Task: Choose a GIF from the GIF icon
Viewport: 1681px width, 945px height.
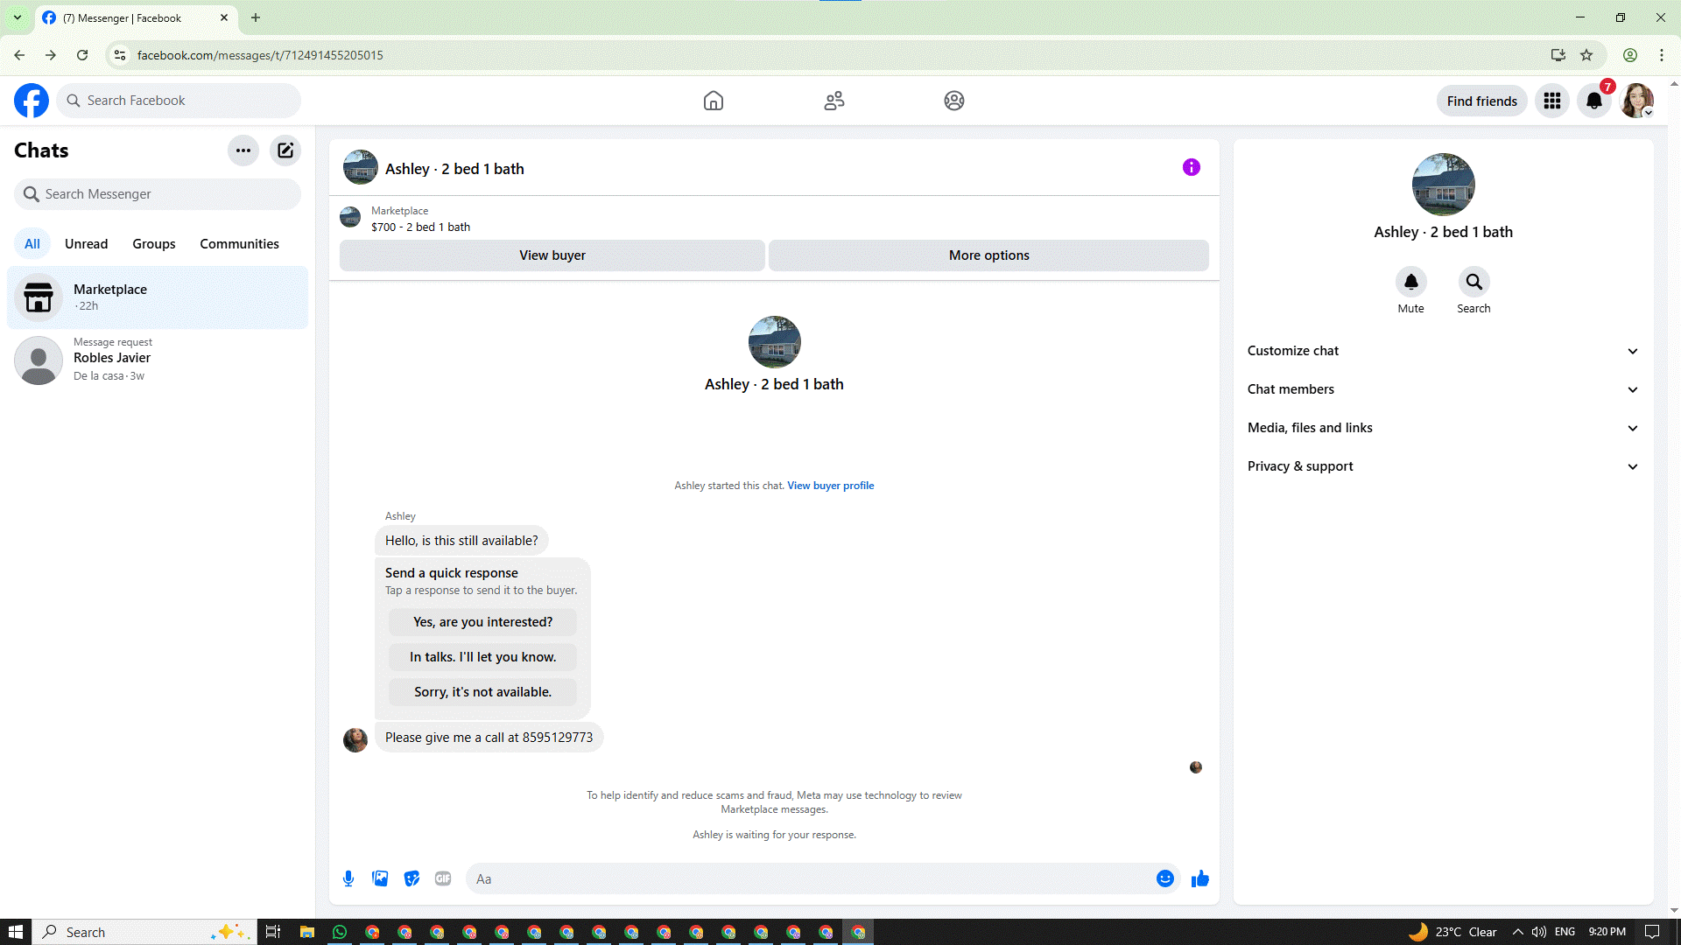Action: tap(443, 878)
